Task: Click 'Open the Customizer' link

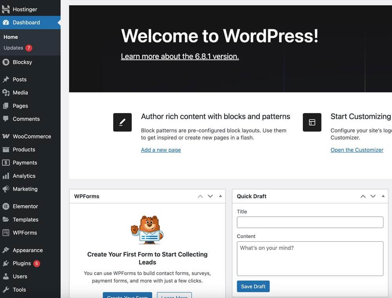Action: pyautogui.click(x=357, y=150)
